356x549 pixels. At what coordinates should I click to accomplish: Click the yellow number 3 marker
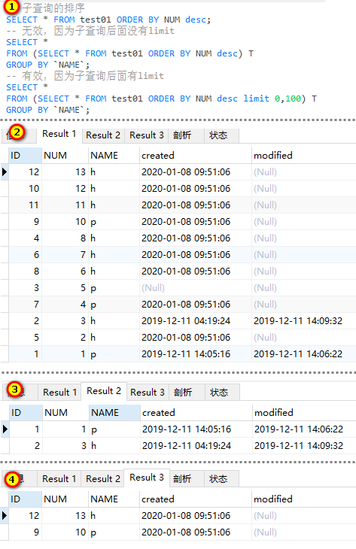[14, 390]
